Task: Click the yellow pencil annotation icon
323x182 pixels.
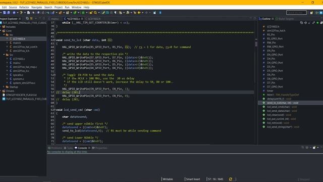Action: pyautogui.click(x=103, y=13)
